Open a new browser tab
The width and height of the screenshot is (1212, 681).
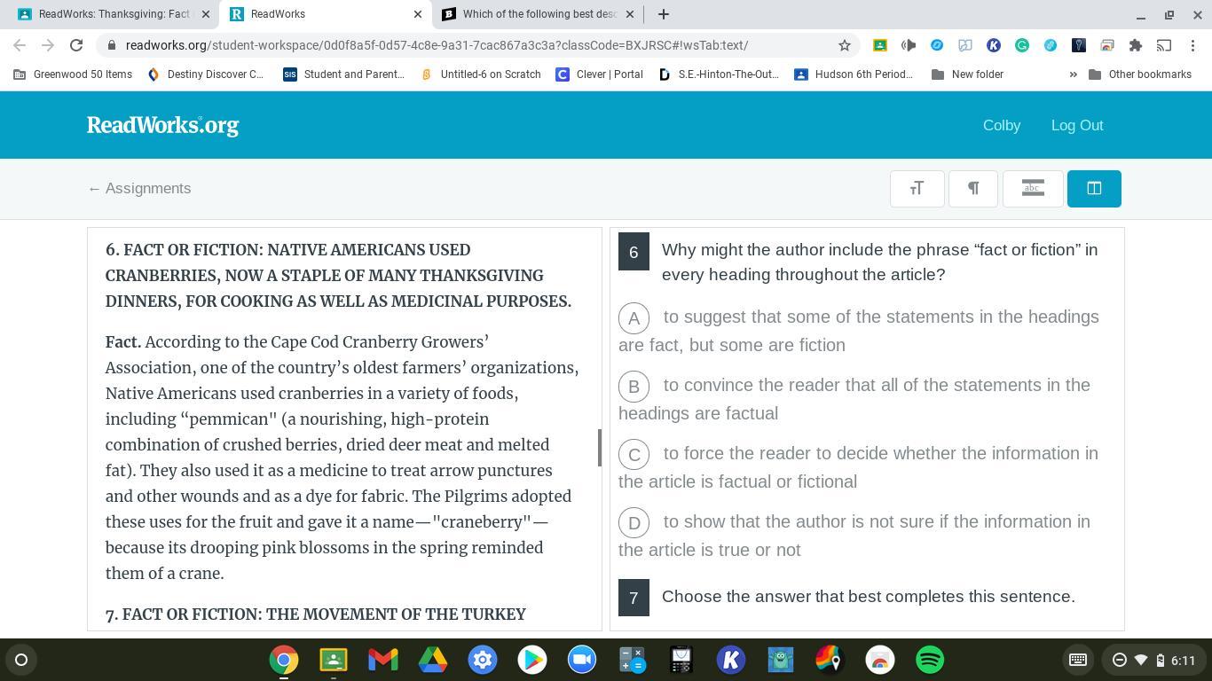[x=663, y=14]
